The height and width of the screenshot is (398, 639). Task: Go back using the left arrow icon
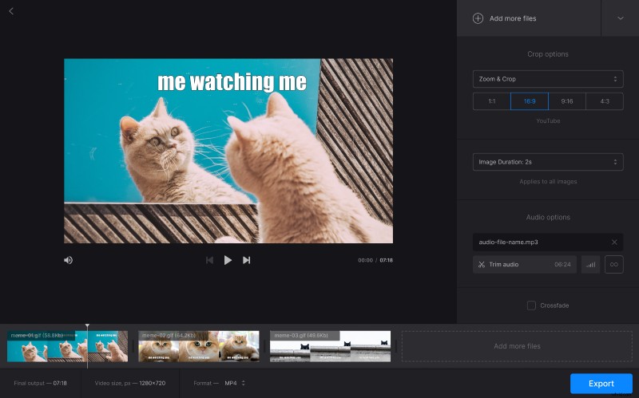(x=11, y=11)
